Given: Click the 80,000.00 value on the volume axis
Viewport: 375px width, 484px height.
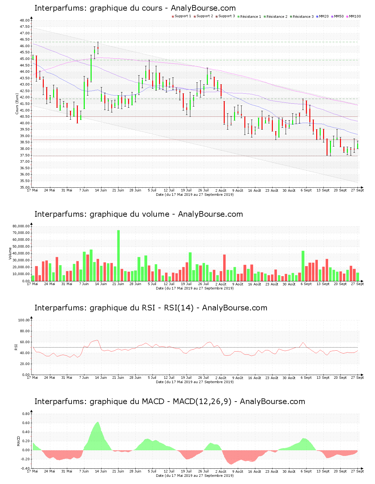Looking at the screenshot, I should point(21,226).
